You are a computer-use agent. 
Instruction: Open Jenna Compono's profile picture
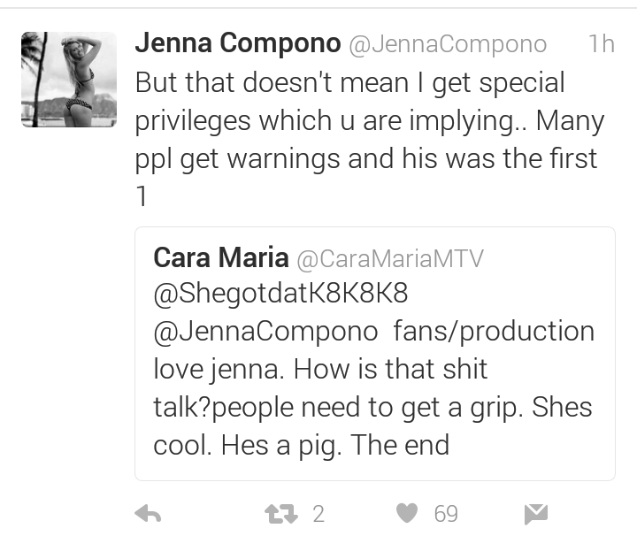pyautogui.click(x=69, y=80)
